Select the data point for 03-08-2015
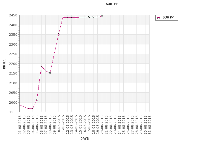The width and height of the screenshot is (224, 149). tap(28, 108)
